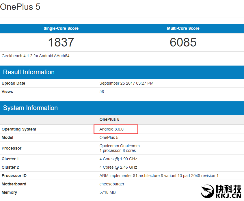Select the Processor ID label
This screenshot has height=201, width=244.
pyautogui.click(x=14, y=176)
